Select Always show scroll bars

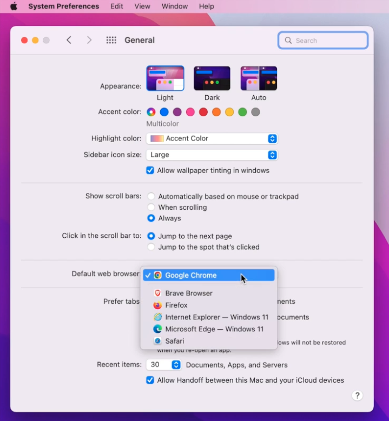[x=151, y=218]
